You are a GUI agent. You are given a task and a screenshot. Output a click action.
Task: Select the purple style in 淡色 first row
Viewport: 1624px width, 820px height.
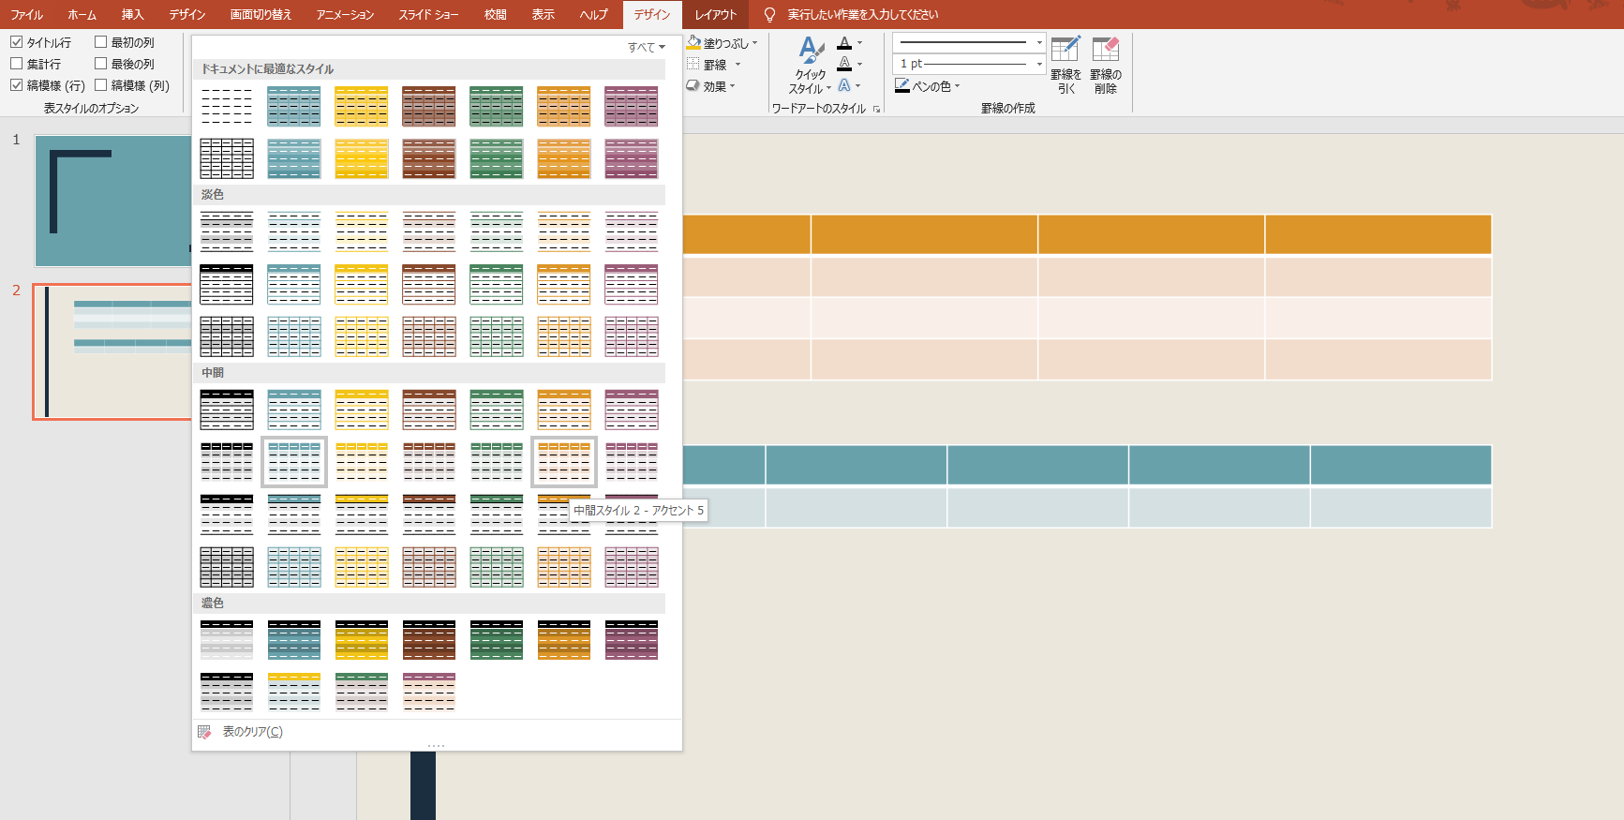[632, 232]
